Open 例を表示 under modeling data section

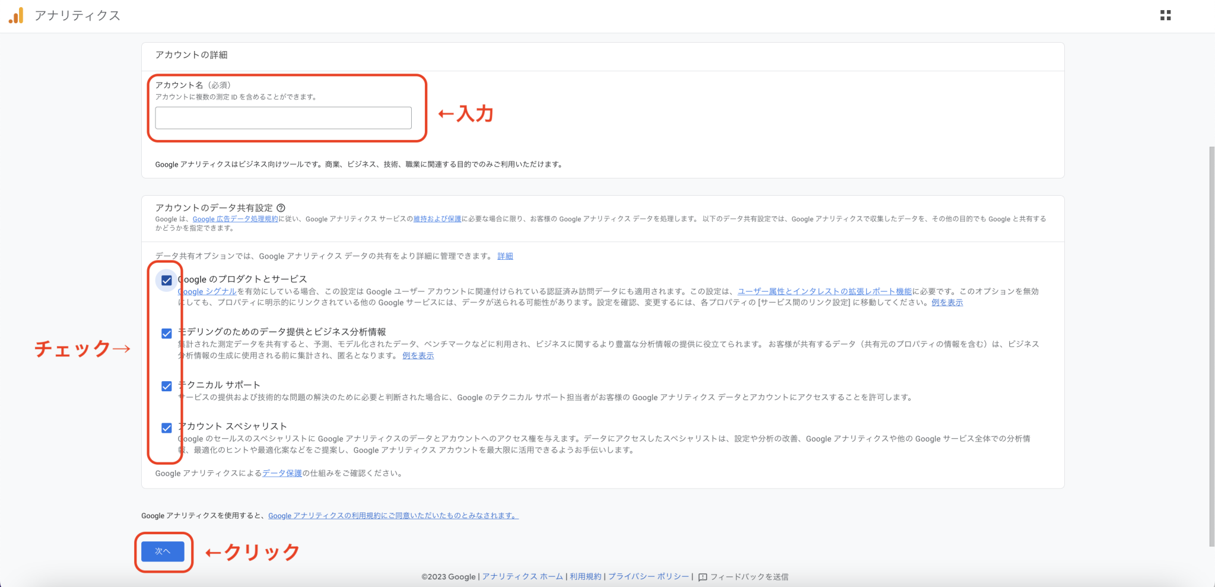[418, 355]
